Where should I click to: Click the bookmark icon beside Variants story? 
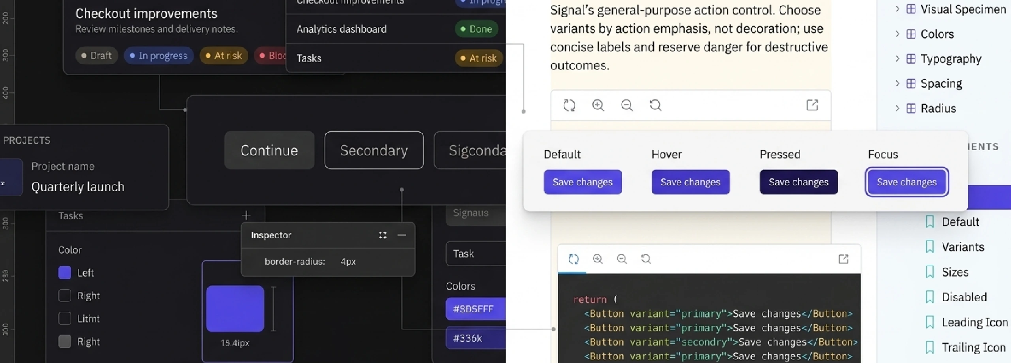(x=930, y=247)
